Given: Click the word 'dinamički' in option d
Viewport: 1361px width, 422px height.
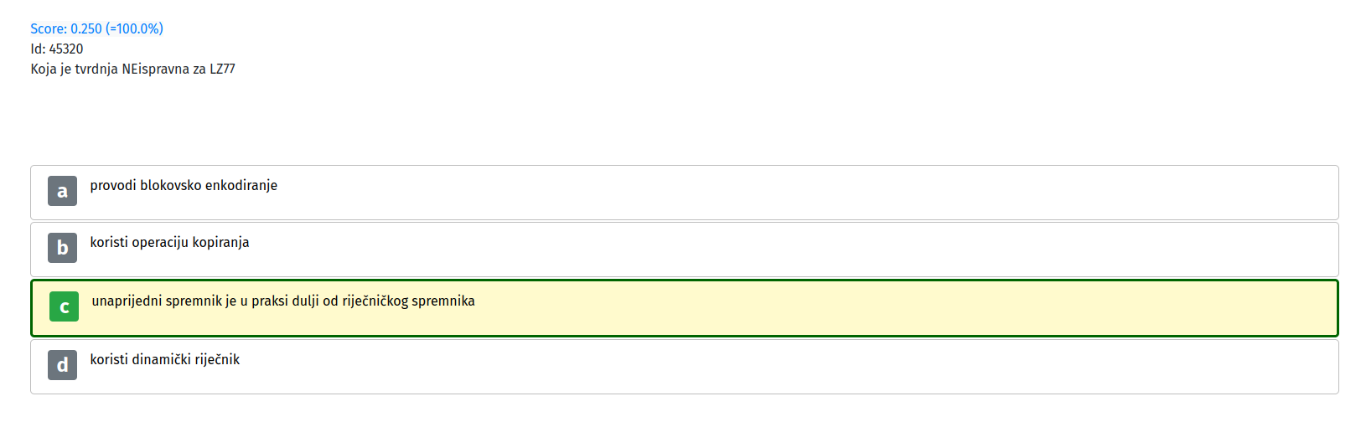Looking at the screenshot, I should 162,359.
